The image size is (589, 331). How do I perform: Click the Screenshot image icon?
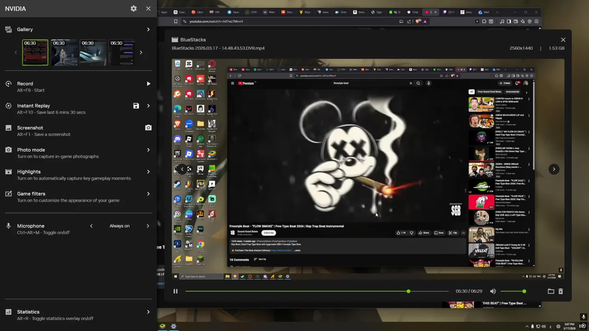tap(8, 128)
